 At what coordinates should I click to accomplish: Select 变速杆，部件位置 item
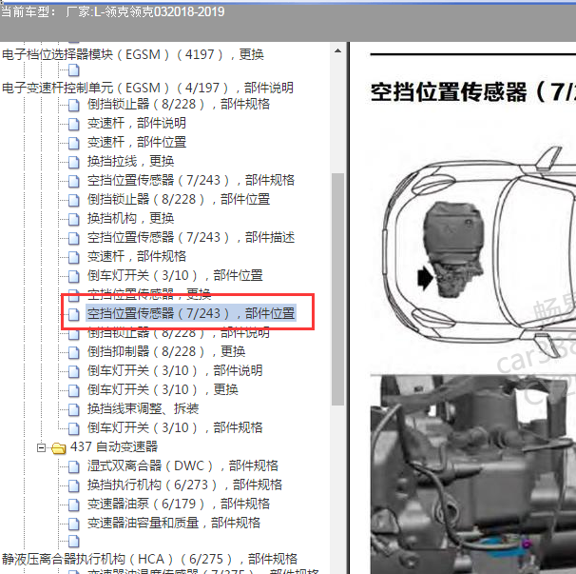[x=137, y=142]
